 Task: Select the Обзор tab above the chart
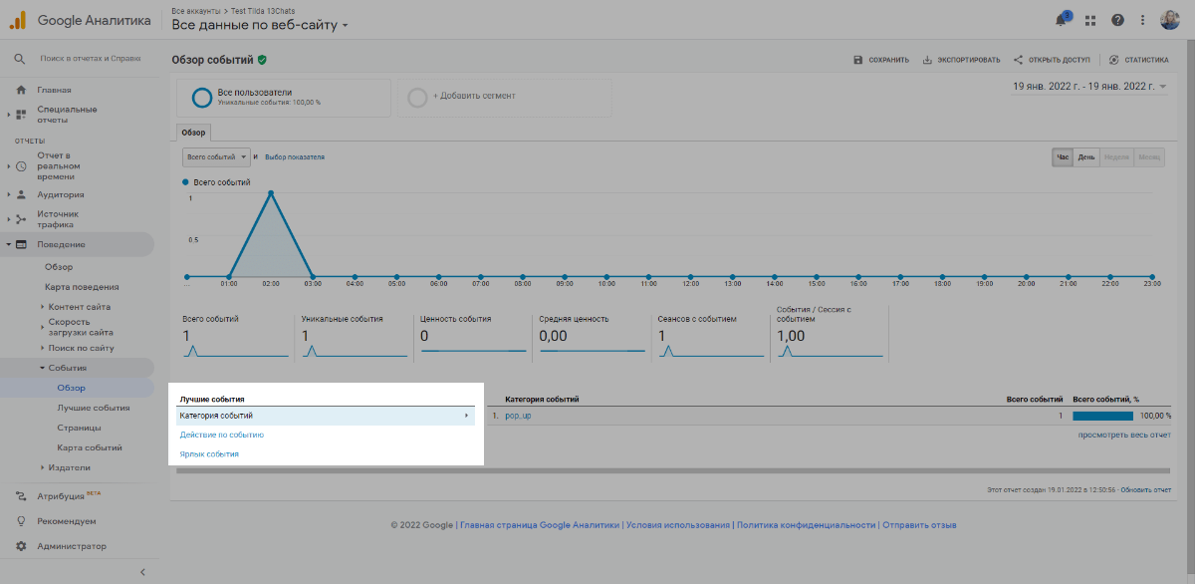193,132
